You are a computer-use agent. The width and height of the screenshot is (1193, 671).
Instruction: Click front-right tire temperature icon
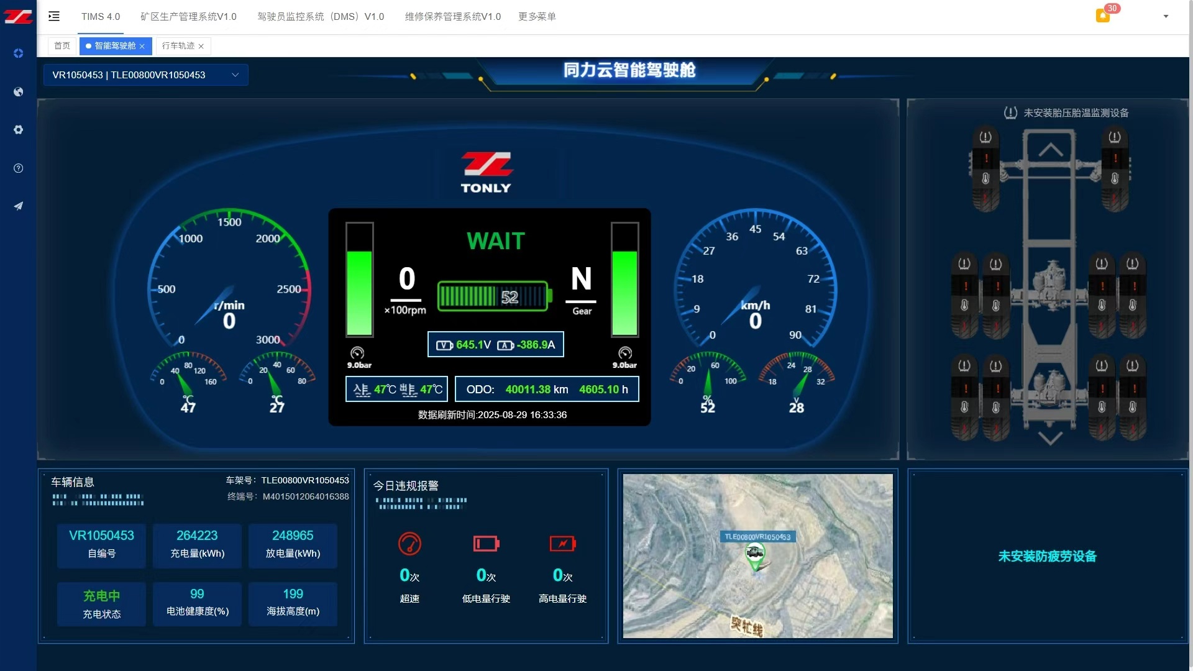[1115, 179]
